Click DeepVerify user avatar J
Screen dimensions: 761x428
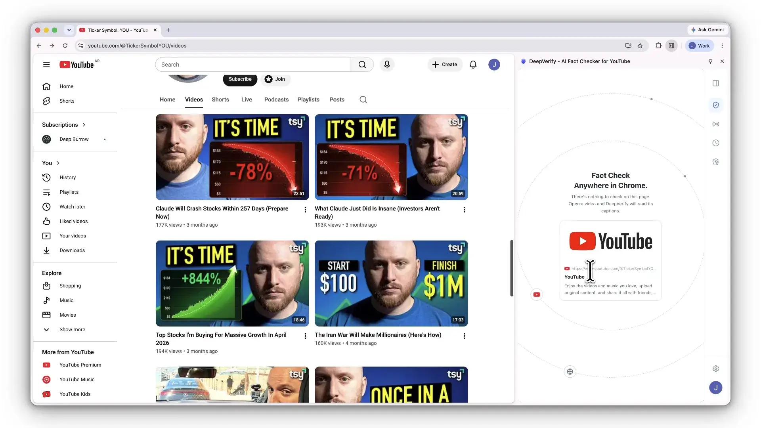tap(715, 388)
